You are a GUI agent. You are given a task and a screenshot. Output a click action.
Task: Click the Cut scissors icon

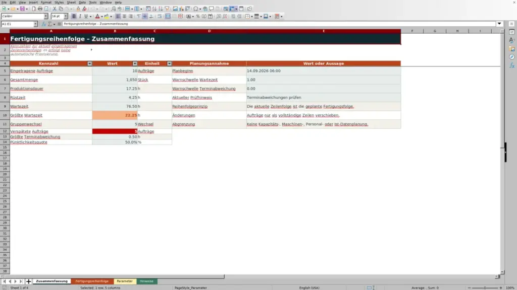55,9
